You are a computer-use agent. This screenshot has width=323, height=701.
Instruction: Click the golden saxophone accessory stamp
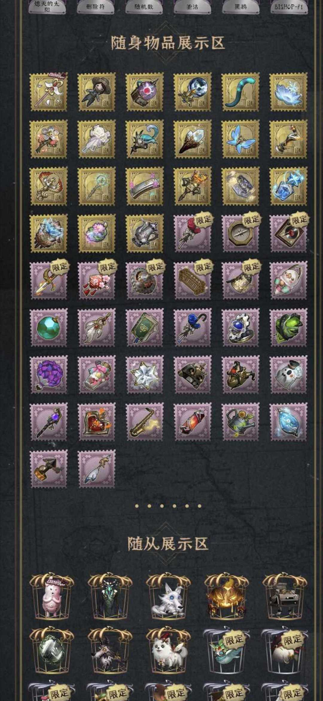coord(145,422)
